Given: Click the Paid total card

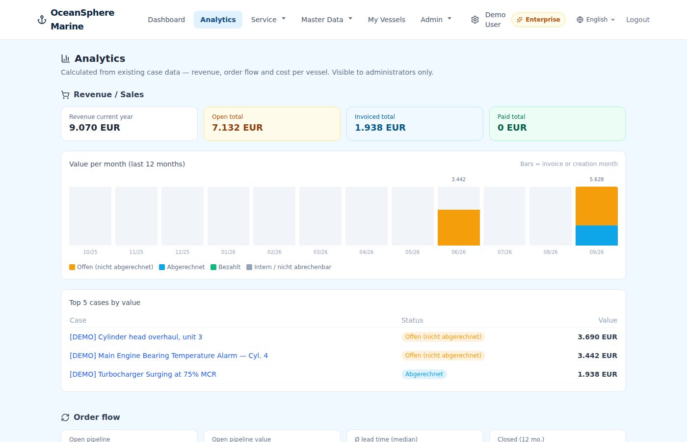Looking at the screenshot, I should point(557,124).
